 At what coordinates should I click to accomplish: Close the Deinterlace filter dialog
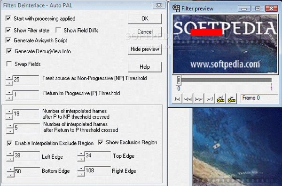[x=159, y=5]
